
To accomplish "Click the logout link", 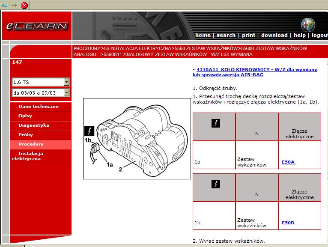I will click(x=319, y=35).
